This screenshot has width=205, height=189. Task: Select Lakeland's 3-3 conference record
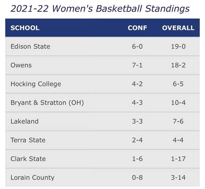click(x=137, y=122)
